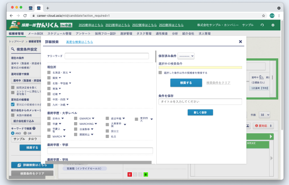Click the settings gear icon in header
Viewport: 289px width, 185px height.
coord(273,25)
